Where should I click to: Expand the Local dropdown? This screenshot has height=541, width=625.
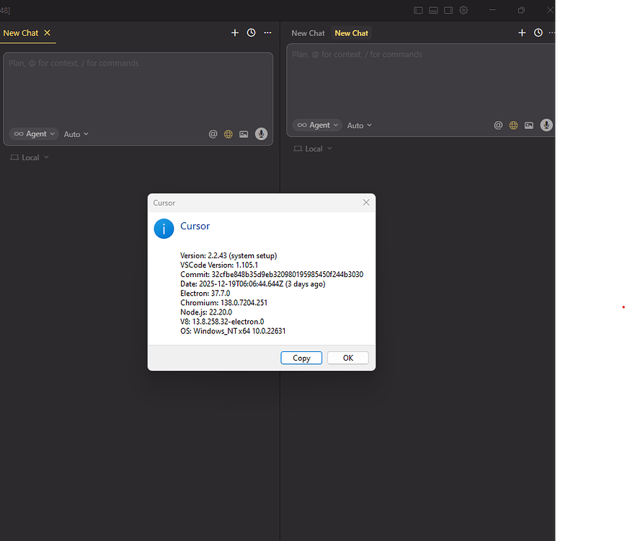tap(29, 157)
